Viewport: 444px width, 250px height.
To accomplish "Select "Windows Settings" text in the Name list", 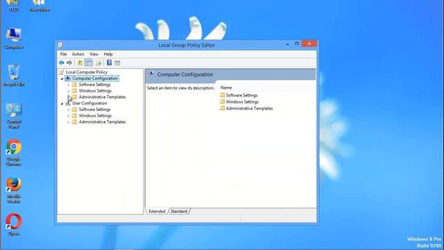I will coord(242,102).
